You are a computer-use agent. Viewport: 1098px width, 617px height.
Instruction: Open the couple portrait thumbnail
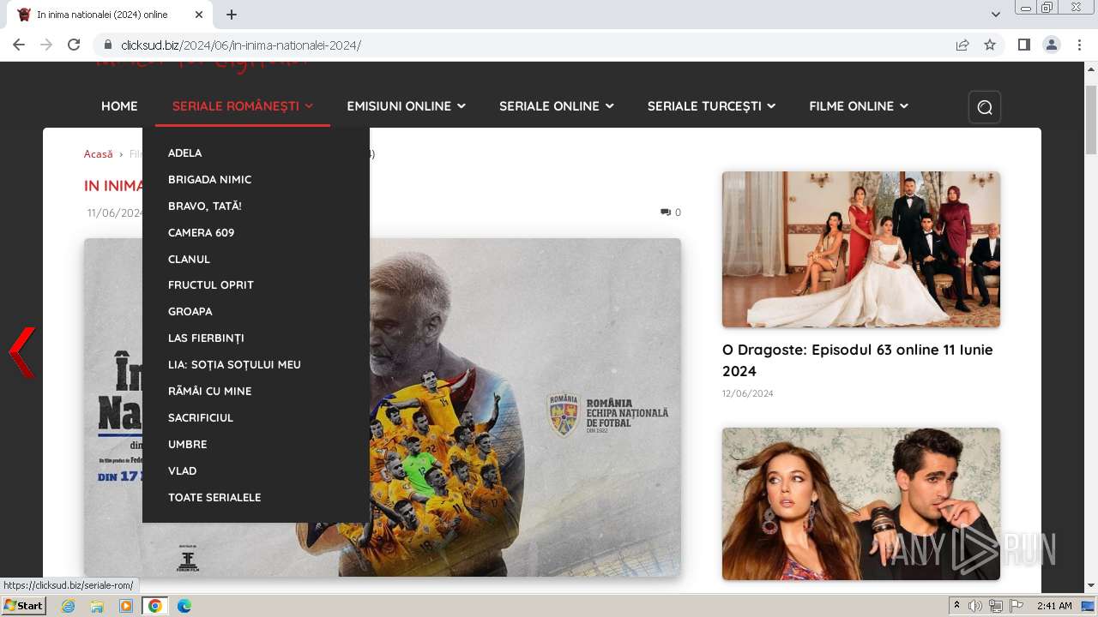point(861,504)
